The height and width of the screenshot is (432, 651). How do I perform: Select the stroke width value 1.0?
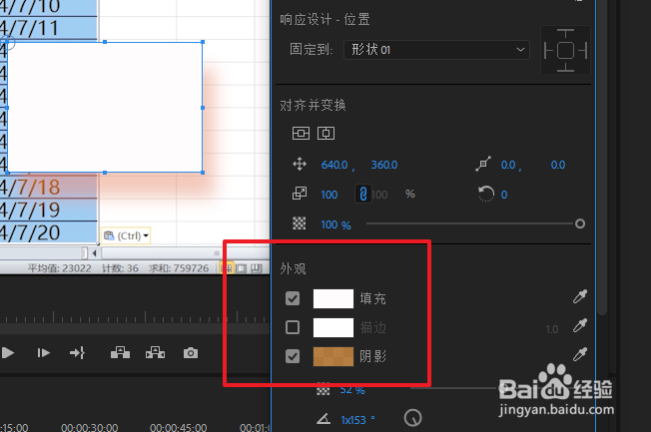pyautogui.click(x=552, y=329)
